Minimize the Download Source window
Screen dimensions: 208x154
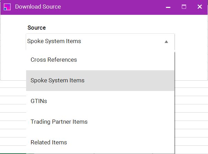pyautogui.click(x=168, y=7)
